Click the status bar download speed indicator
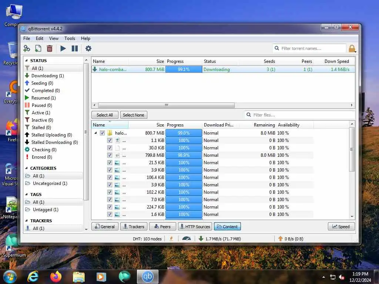The height and width of the screenshot is (284, 379). (x=220, y=239)
